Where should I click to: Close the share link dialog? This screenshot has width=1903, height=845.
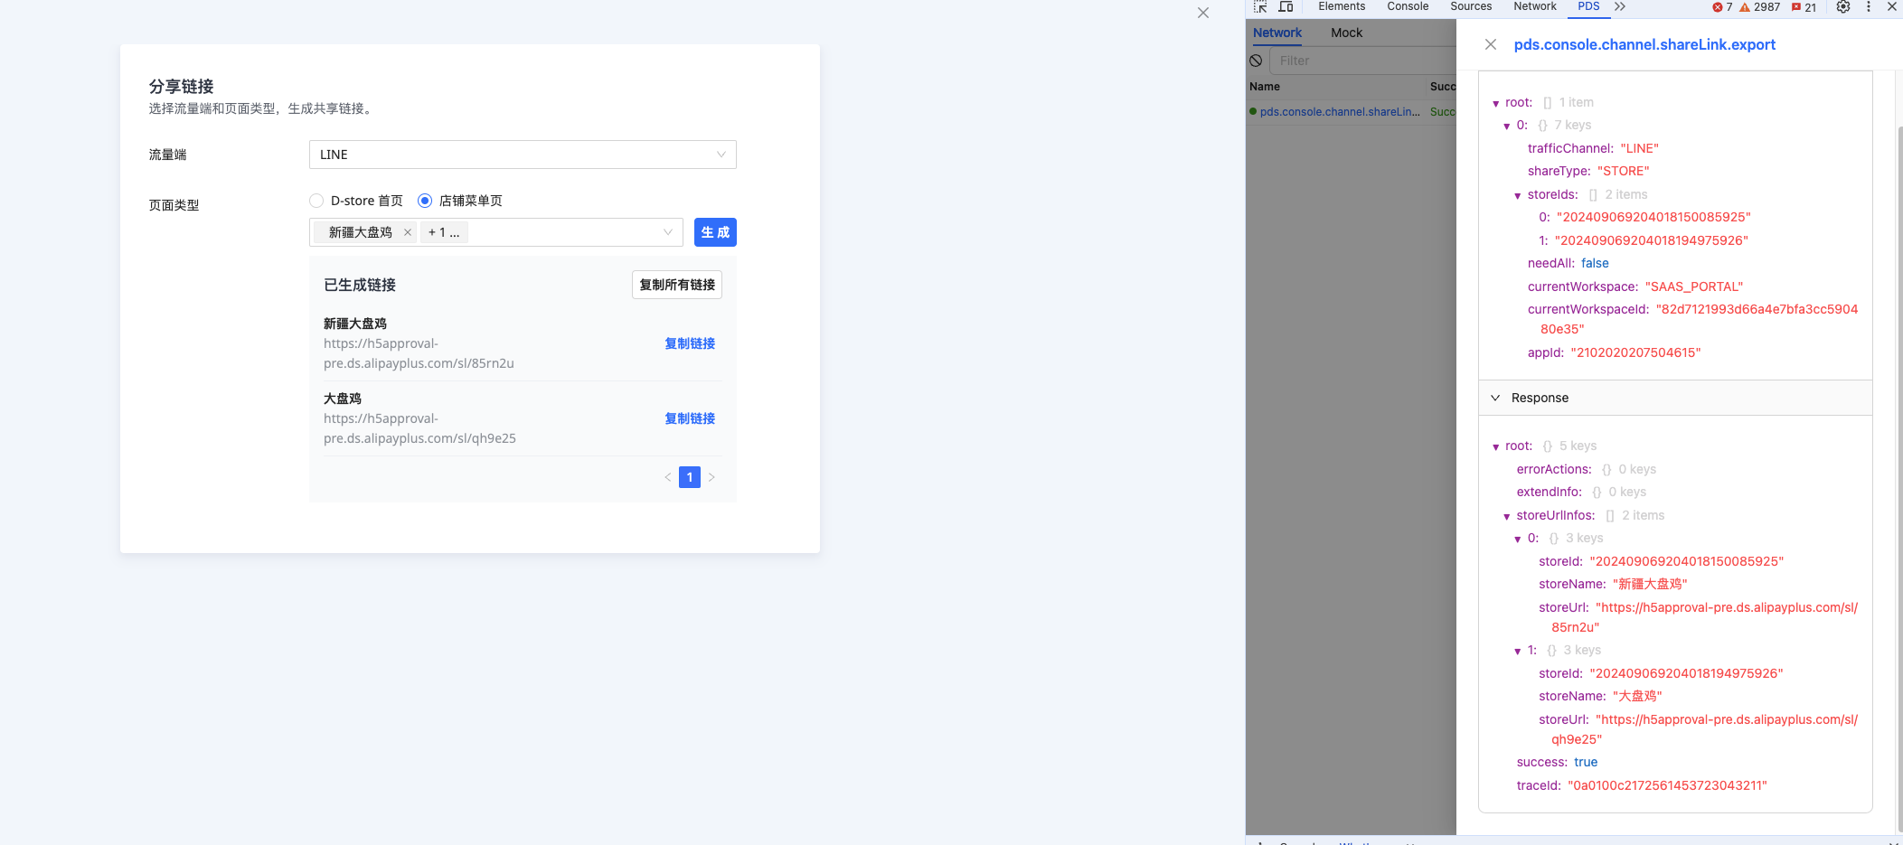tap(1203, 13)
